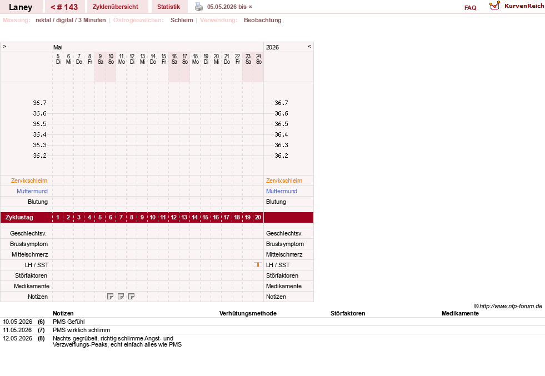Click the date column 9. Sa

[101, 59]
